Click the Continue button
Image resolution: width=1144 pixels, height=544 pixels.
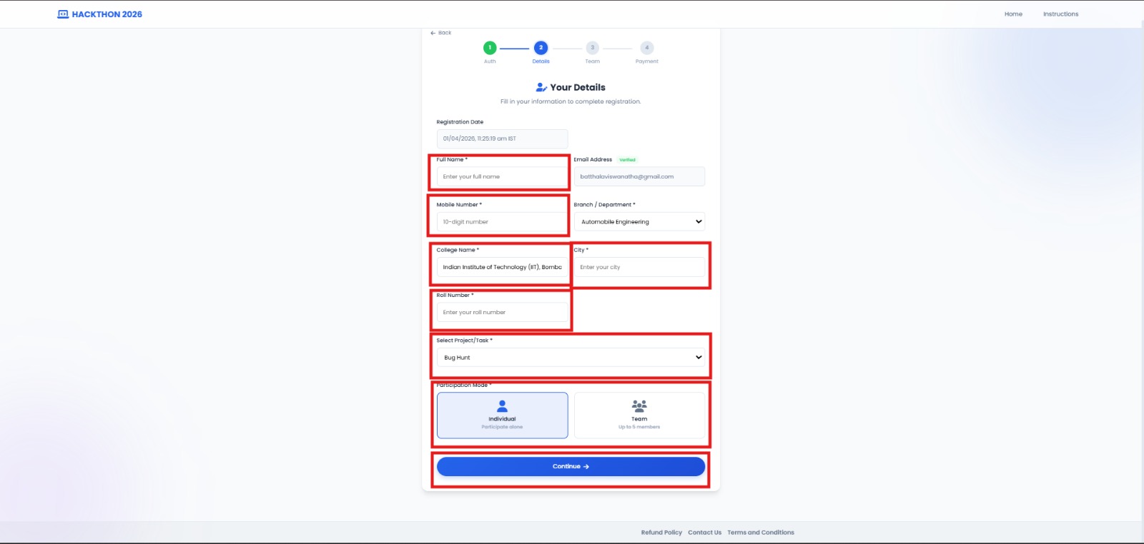(571, 466)
